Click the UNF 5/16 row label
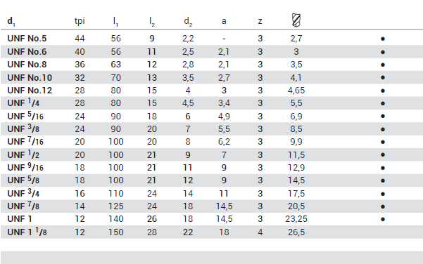The width and height of the screenshot is (423, 264). point(25,116)
